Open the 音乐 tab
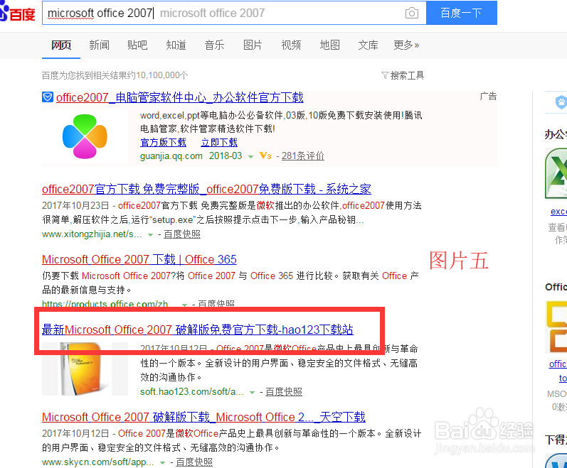The width and height of the screenshot is (567, 468). tap(214, 45)
